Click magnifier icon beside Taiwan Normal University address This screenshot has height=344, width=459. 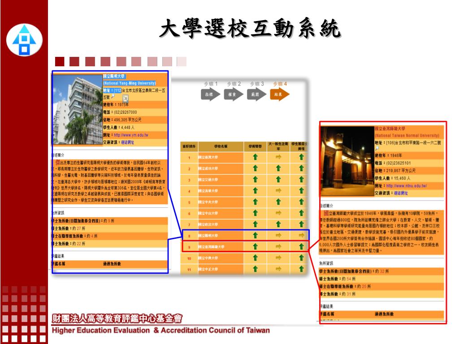coord(377,148)
